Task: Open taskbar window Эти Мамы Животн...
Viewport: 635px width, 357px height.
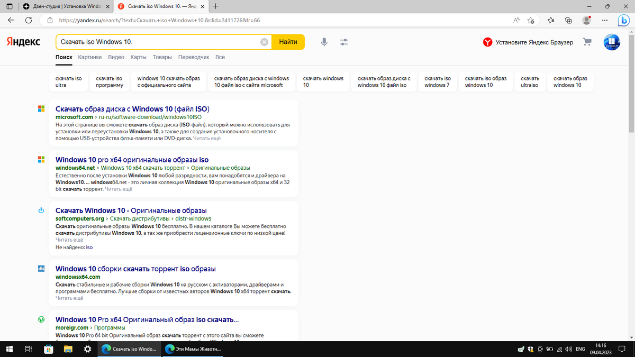Action: [193, 349]
